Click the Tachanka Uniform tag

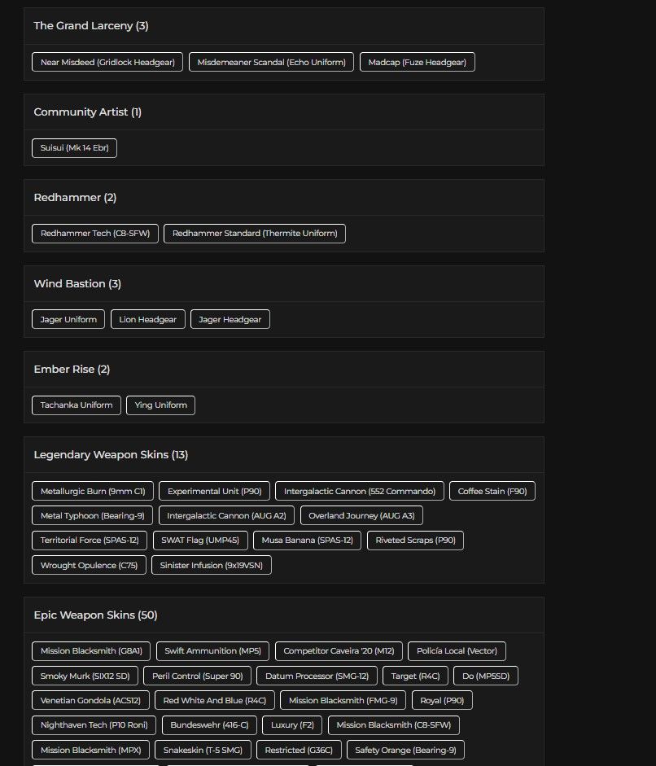(77, 405)
